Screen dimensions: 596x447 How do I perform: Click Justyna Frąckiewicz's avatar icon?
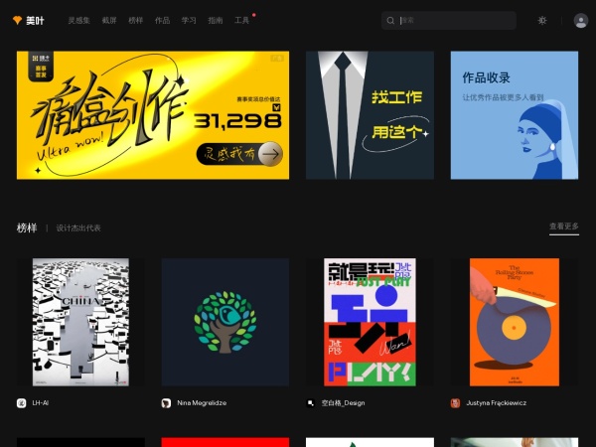[455, 403]
